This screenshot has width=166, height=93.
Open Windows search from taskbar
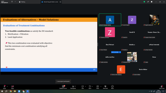coord(6,91)
